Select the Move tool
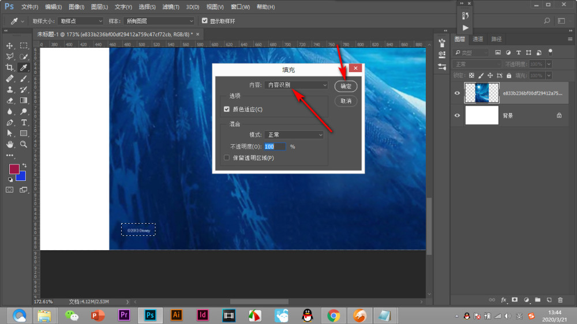The width and height of the screenshot is (577, 324). pyautogui.click(x=10, y=46)
